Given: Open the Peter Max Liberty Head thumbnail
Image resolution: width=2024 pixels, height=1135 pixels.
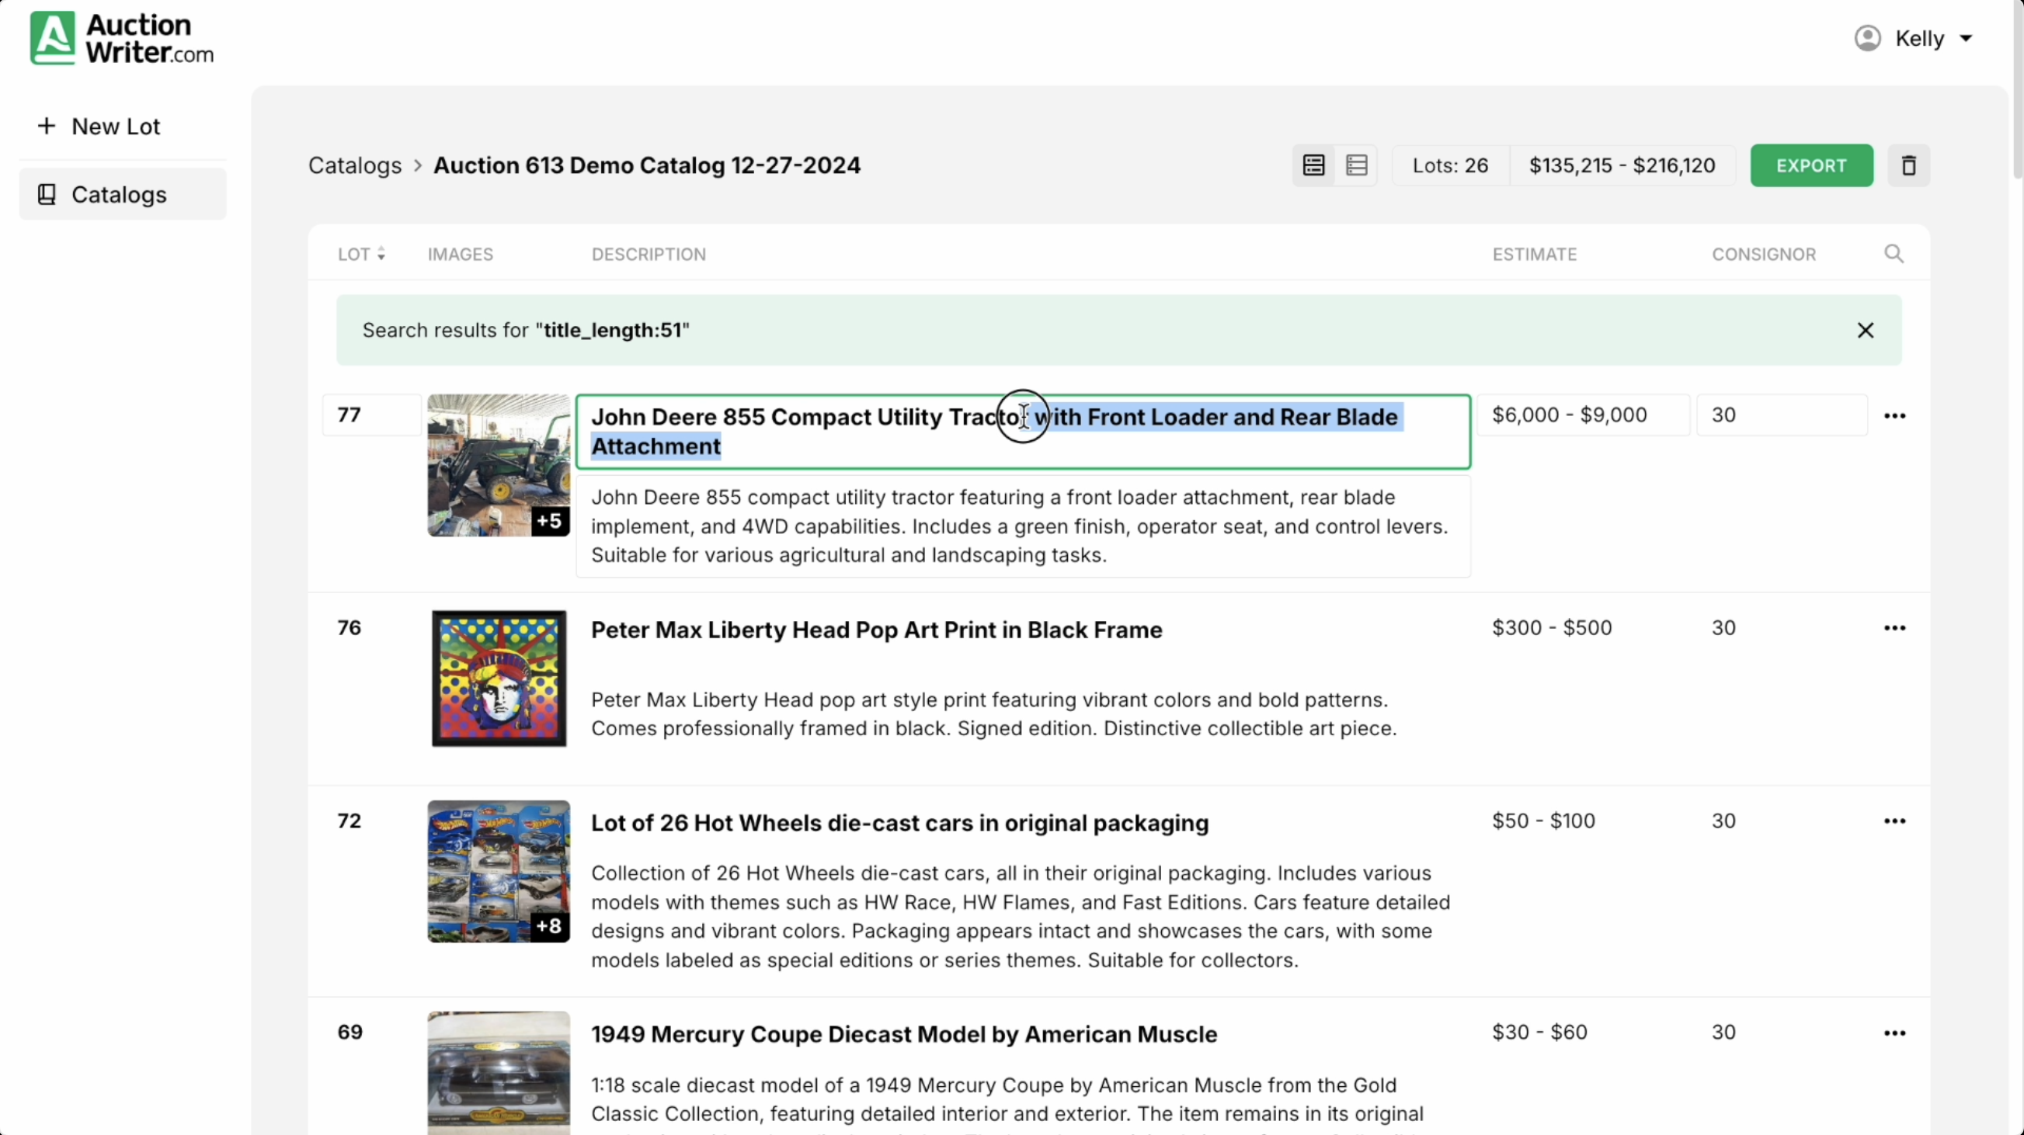Looking at the screenshot, I should click(499, 679).
